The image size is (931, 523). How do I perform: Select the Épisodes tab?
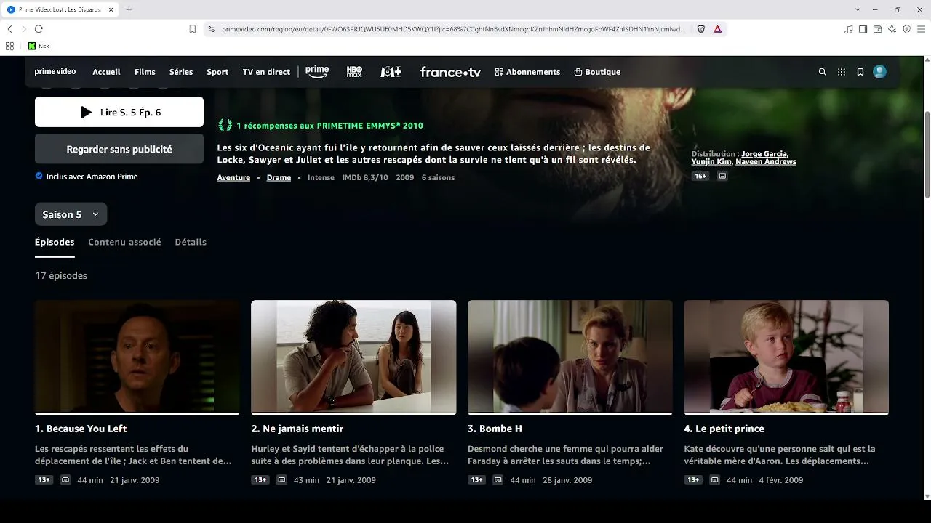coord(55,242)
